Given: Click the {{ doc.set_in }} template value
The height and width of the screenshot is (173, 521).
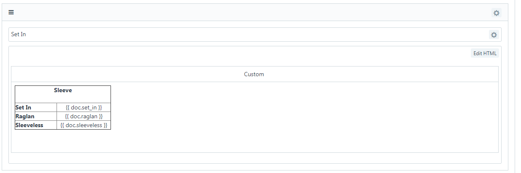Looking at the screenshot, I should click(84, 107).
